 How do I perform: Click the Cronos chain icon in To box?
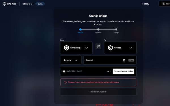(x=110, y=48)
